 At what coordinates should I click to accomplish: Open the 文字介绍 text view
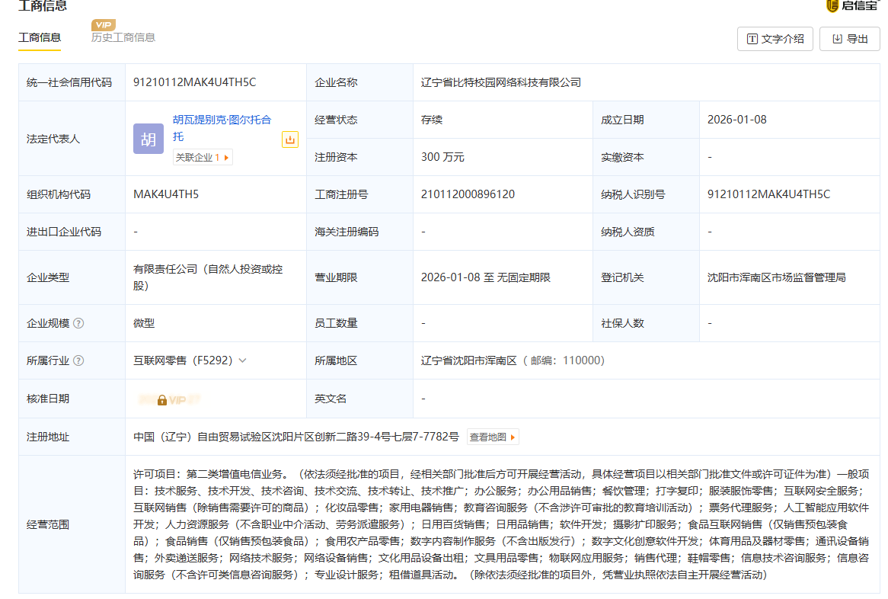click(775, 39)
